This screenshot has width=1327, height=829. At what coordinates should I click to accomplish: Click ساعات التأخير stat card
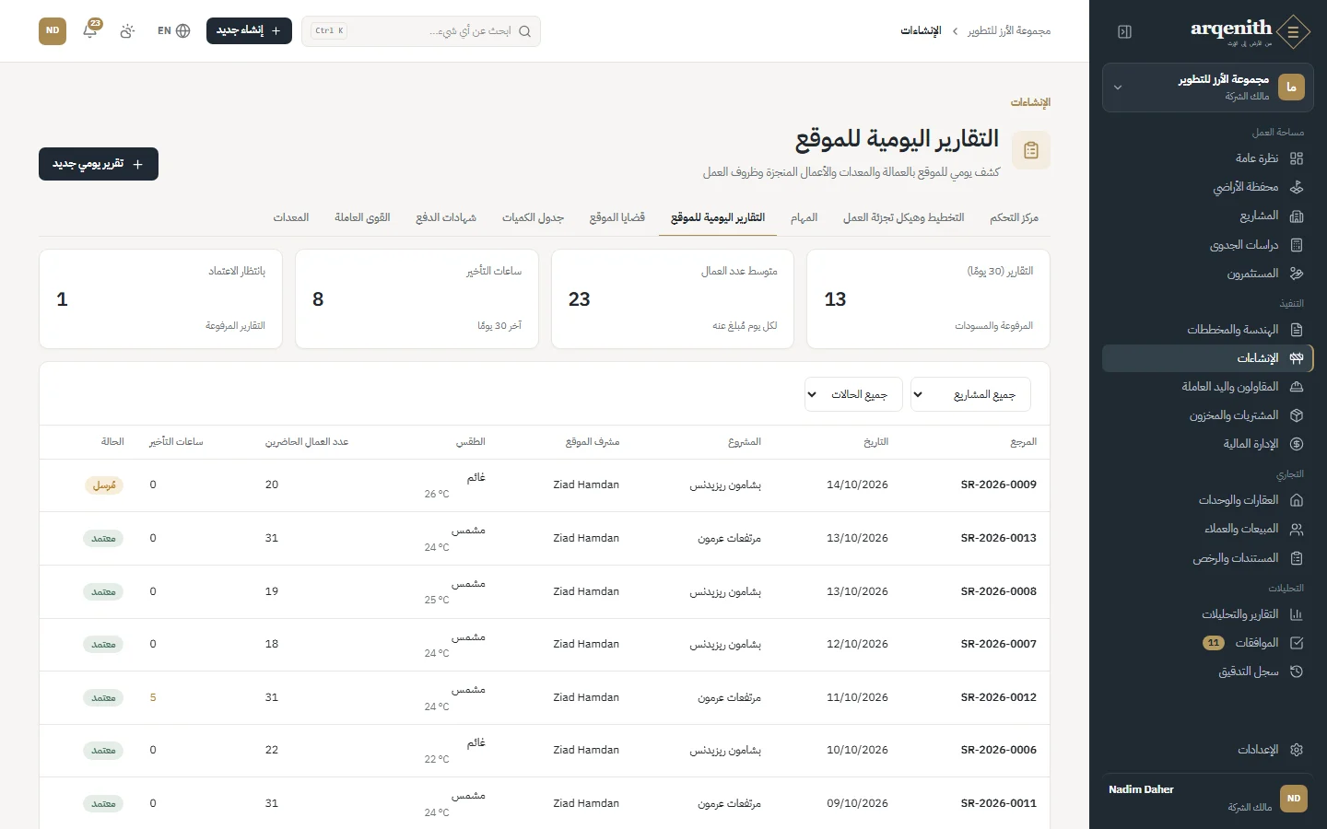pyautogui.click(x=417, y=299)
